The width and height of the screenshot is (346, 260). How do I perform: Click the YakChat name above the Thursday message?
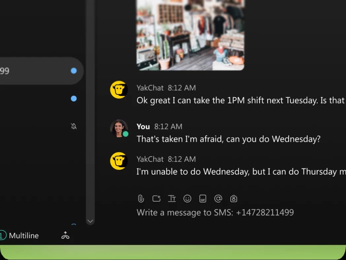pos(150,159)
